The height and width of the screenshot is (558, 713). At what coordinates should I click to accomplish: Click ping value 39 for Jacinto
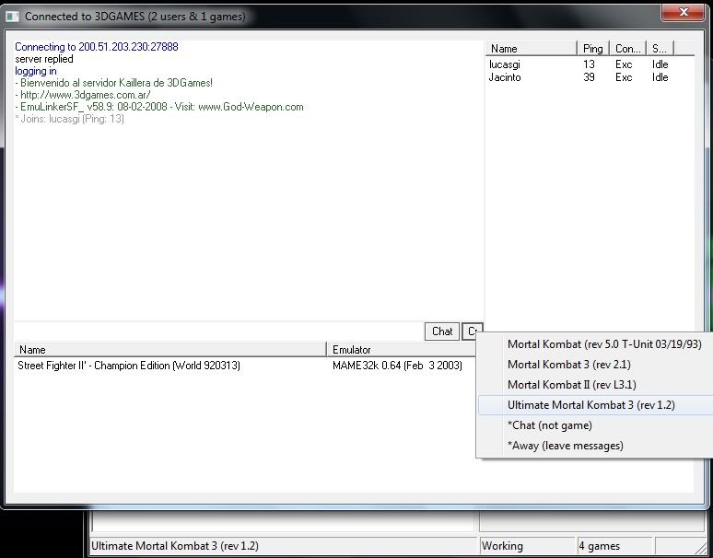pos(589,76)
